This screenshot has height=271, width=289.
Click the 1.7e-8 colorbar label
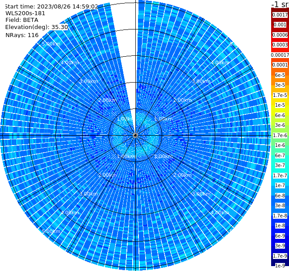click(280, 216)
